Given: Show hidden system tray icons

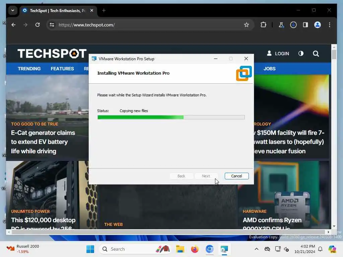Looking at the screenshot, I should pyautogui.click(x=256, y=249).
